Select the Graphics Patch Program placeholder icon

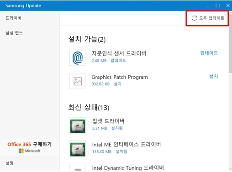pos(78,81)
